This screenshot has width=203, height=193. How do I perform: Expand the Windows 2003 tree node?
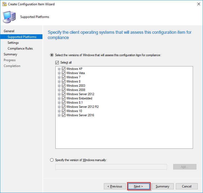click(x=59, y=86)
